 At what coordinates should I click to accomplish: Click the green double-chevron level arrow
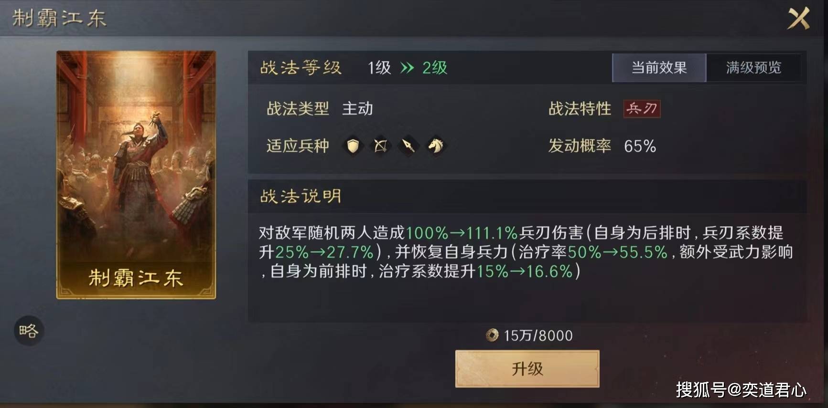pos(407,68)
